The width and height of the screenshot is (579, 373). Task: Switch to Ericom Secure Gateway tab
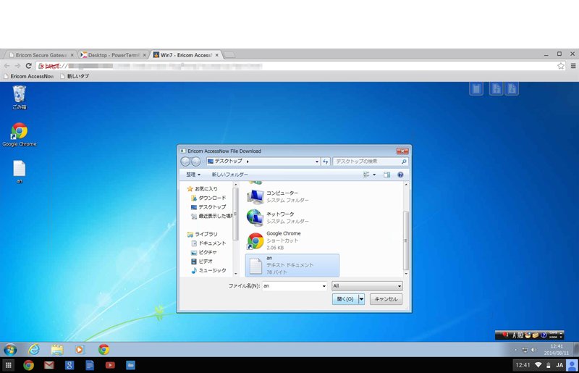[x=41, y=55]
